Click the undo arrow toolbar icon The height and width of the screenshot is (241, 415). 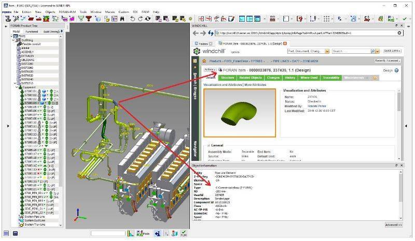(x=132, y=19)
